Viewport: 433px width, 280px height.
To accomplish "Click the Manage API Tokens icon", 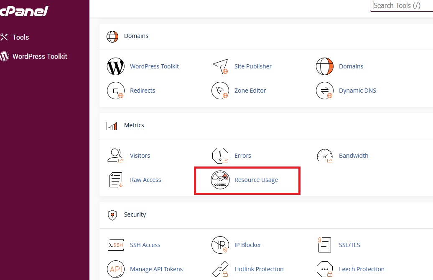I will tap(116, 269).
